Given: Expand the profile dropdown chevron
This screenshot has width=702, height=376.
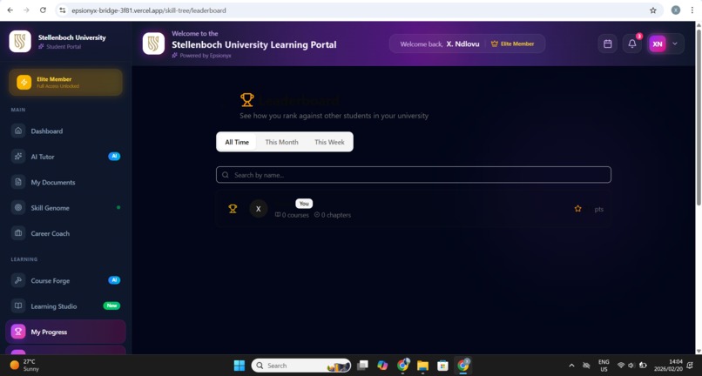Looking at the screenshot, I should coord(675,44).
